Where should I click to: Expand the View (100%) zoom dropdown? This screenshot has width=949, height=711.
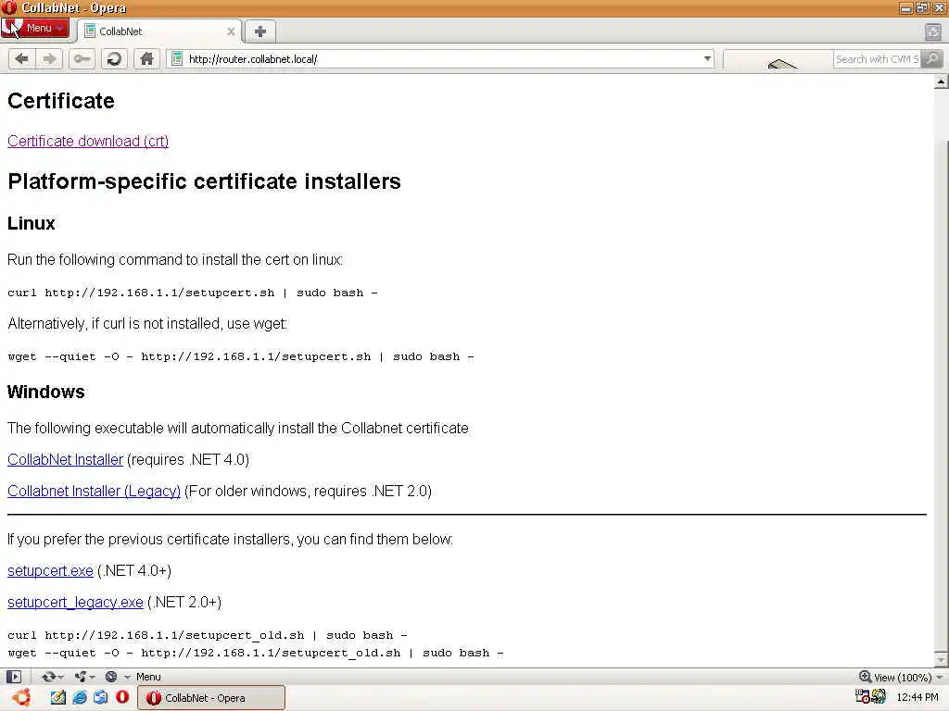pyautogui.click(x=940, y=677)
